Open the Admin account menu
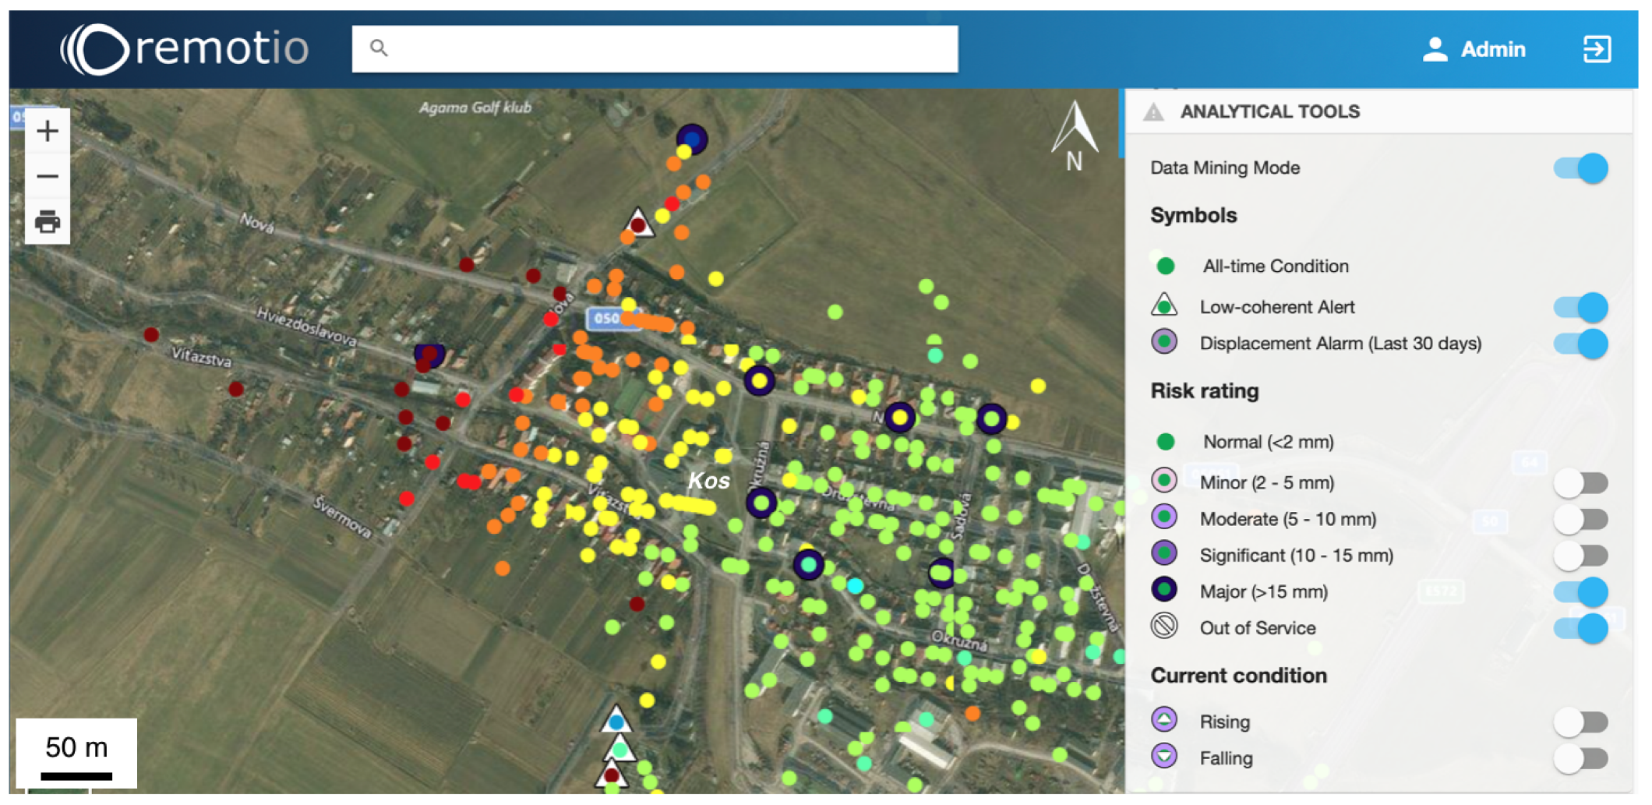This screenshot has height=805, width=1652. (1492, 49)
